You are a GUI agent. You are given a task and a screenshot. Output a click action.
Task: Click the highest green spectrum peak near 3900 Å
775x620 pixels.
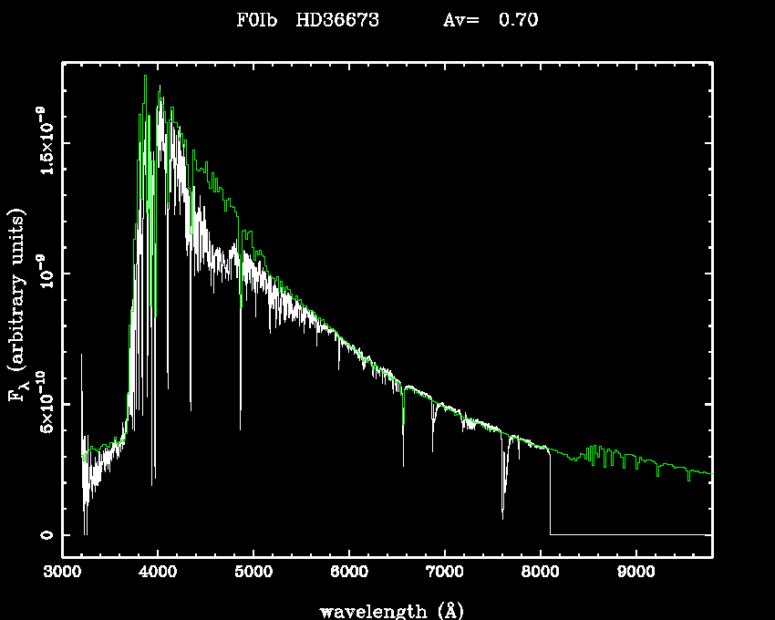point(145,77)
